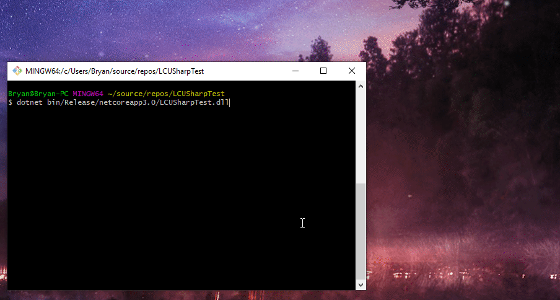The image size is (560, 300).
Task: Minimize the MINGW64 terminal window
Action: 295,71
